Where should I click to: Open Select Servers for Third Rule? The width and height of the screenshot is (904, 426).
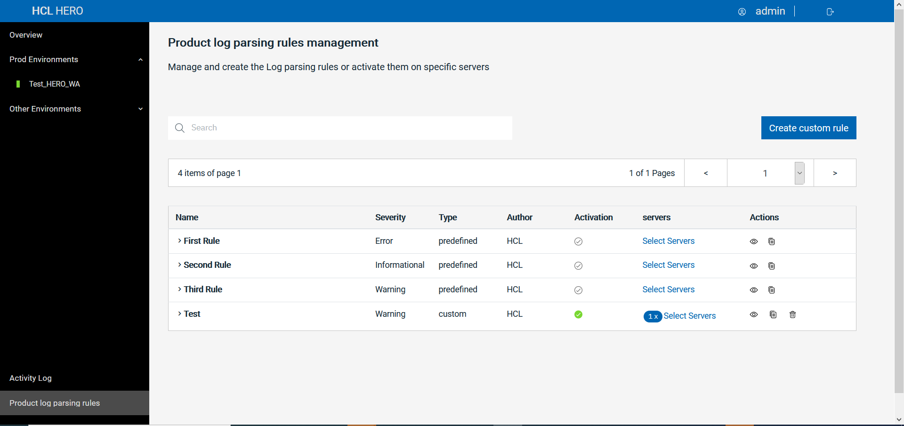(668, 289)
